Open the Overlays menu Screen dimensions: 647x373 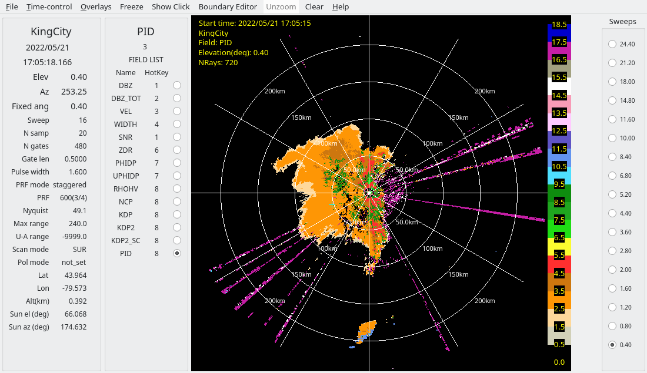[x=96, y=7]
